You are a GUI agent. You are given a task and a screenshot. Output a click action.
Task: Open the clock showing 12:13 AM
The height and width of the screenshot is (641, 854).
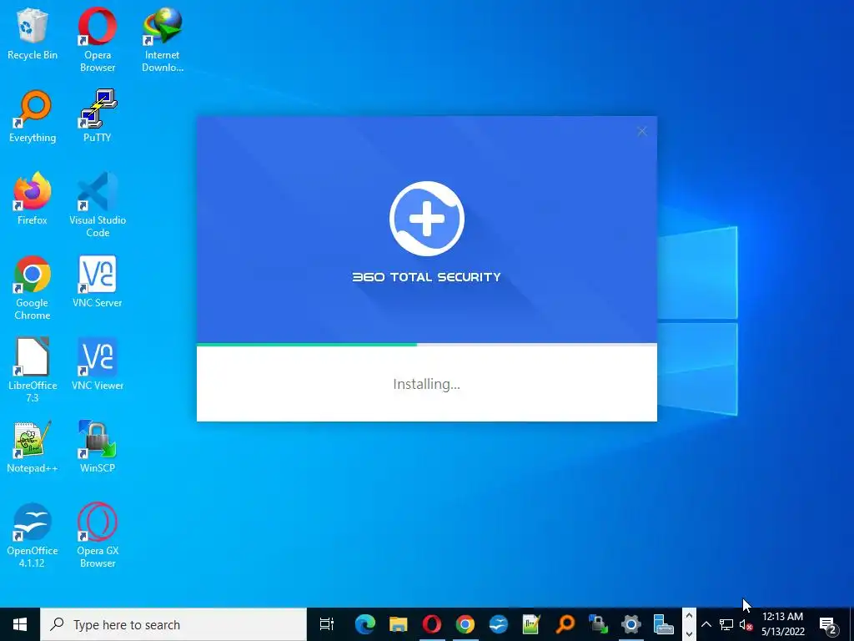[x=782, y=624]
